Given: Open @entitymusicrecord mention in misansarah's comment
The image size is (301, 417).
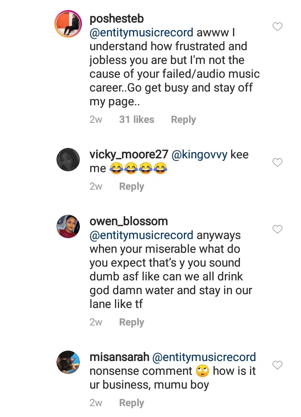Looking at the screenshot, I should [204, 357].
